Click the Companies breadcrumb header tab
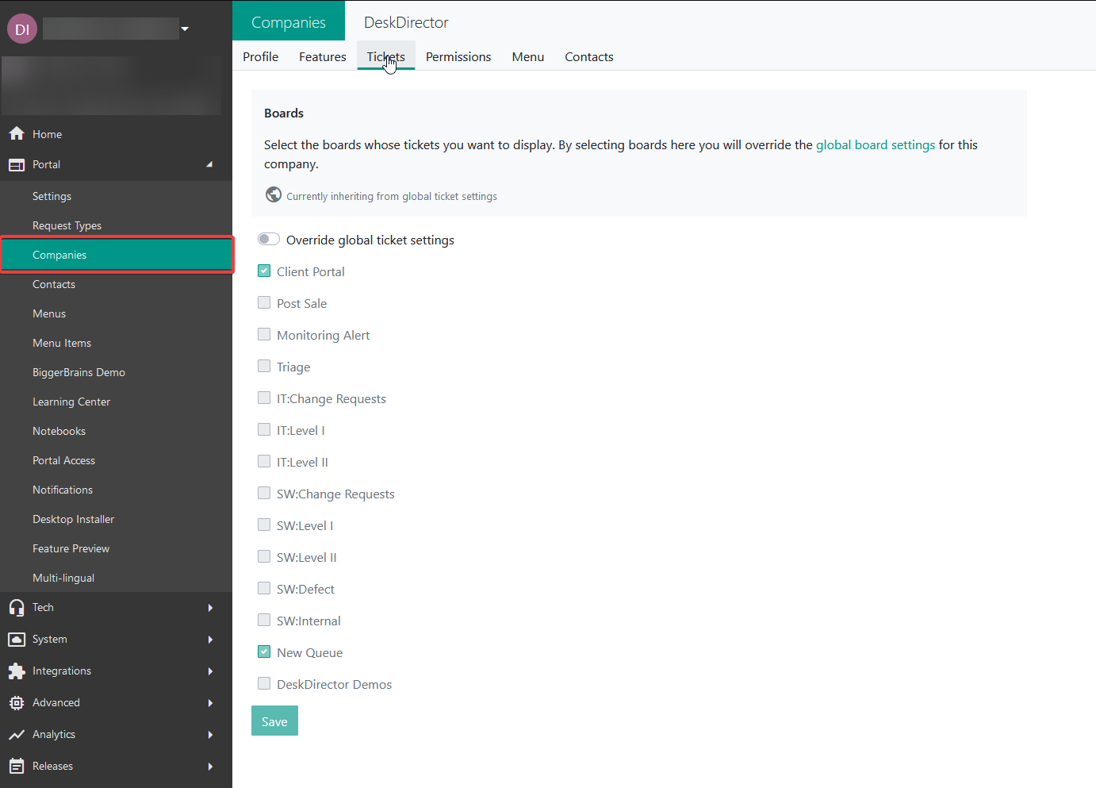1096x788 pixels. pos(289,22)
